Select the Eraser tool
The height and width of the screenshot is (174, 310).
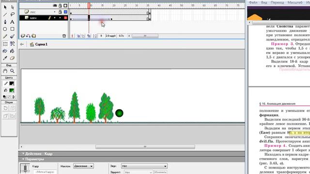tap(13, 58)
